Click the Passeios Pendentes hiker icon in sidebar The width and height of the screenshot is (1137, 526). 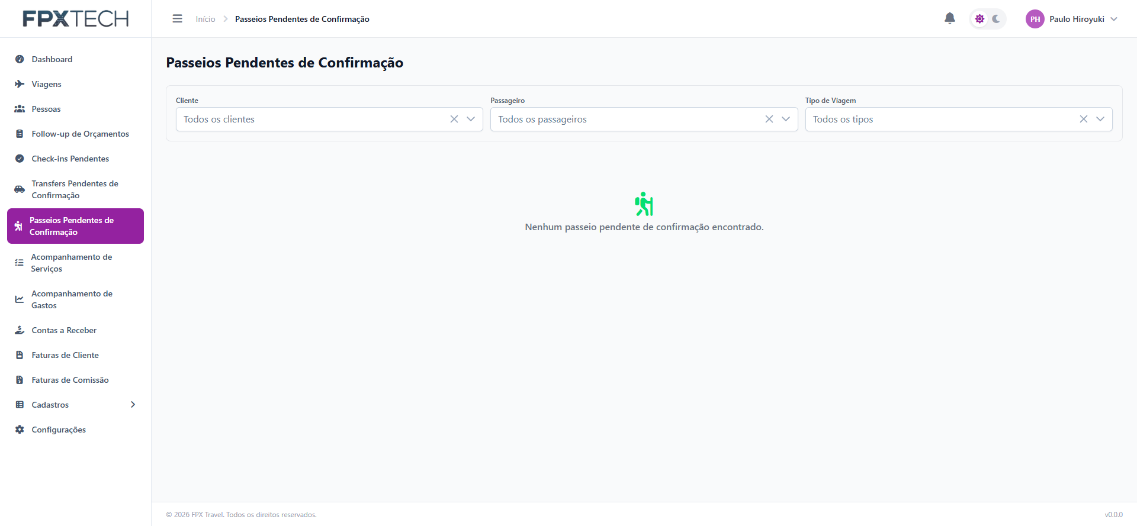point(18,226)
